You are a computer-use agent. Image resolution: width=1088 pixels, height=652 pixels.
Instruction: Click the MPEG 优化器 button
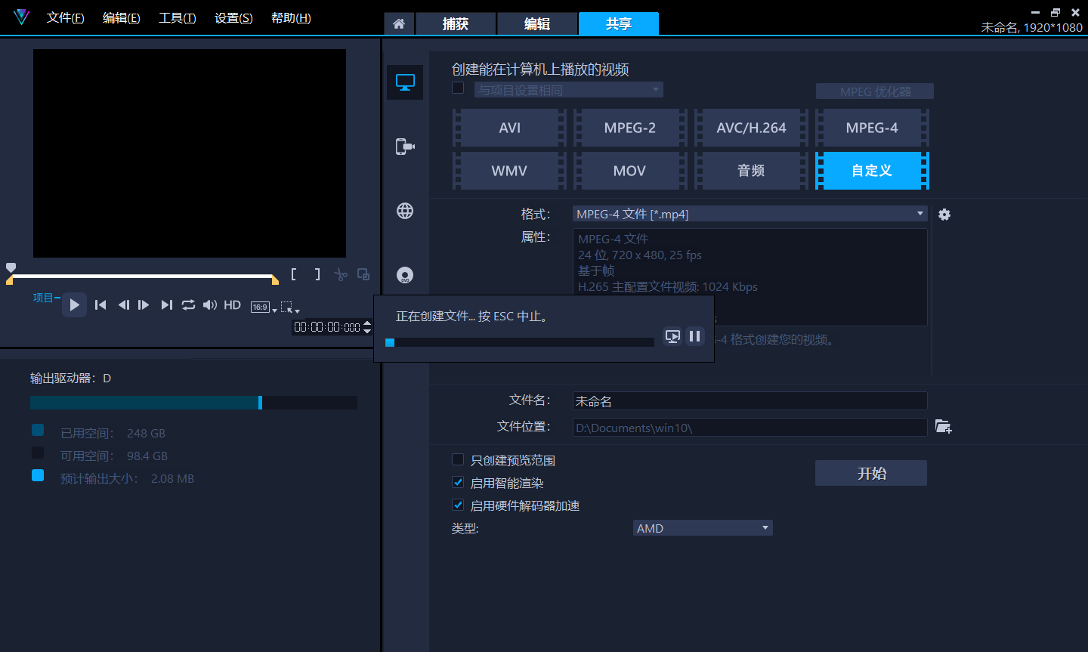[875, 91]
